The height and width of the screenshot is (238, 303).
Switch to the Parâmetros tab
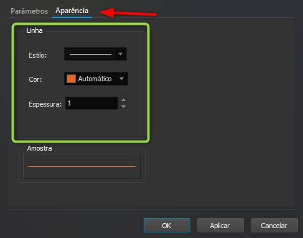(x=29, y=11)
